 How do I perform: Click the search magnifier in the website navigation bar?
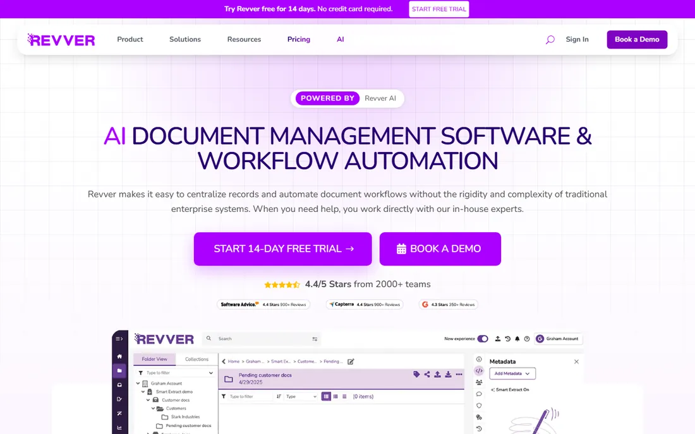(550, 40)
